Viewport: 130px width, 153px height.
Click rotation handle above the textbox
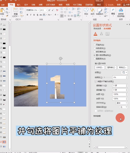61,58
